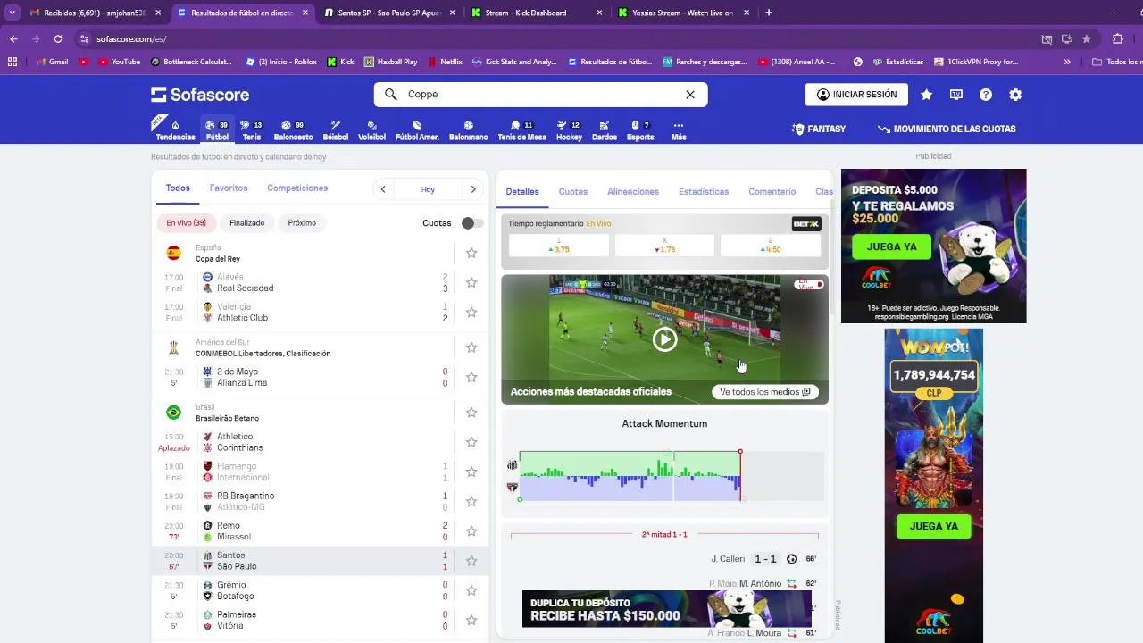1143x643 pixels.
Task: Clear the search field with X
Action: pyautogui.click(x=690, y=95)
